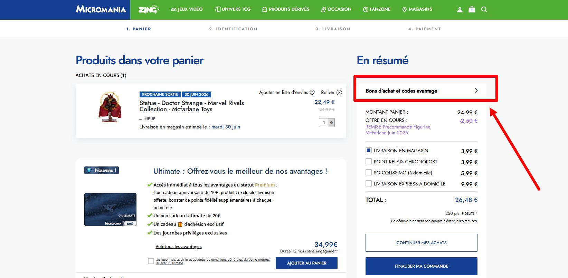Click the gift icon in cadeau d'adhésion line
Viewport: 568px width, 278px height.
pyautogui.click(x=180, y=224)
